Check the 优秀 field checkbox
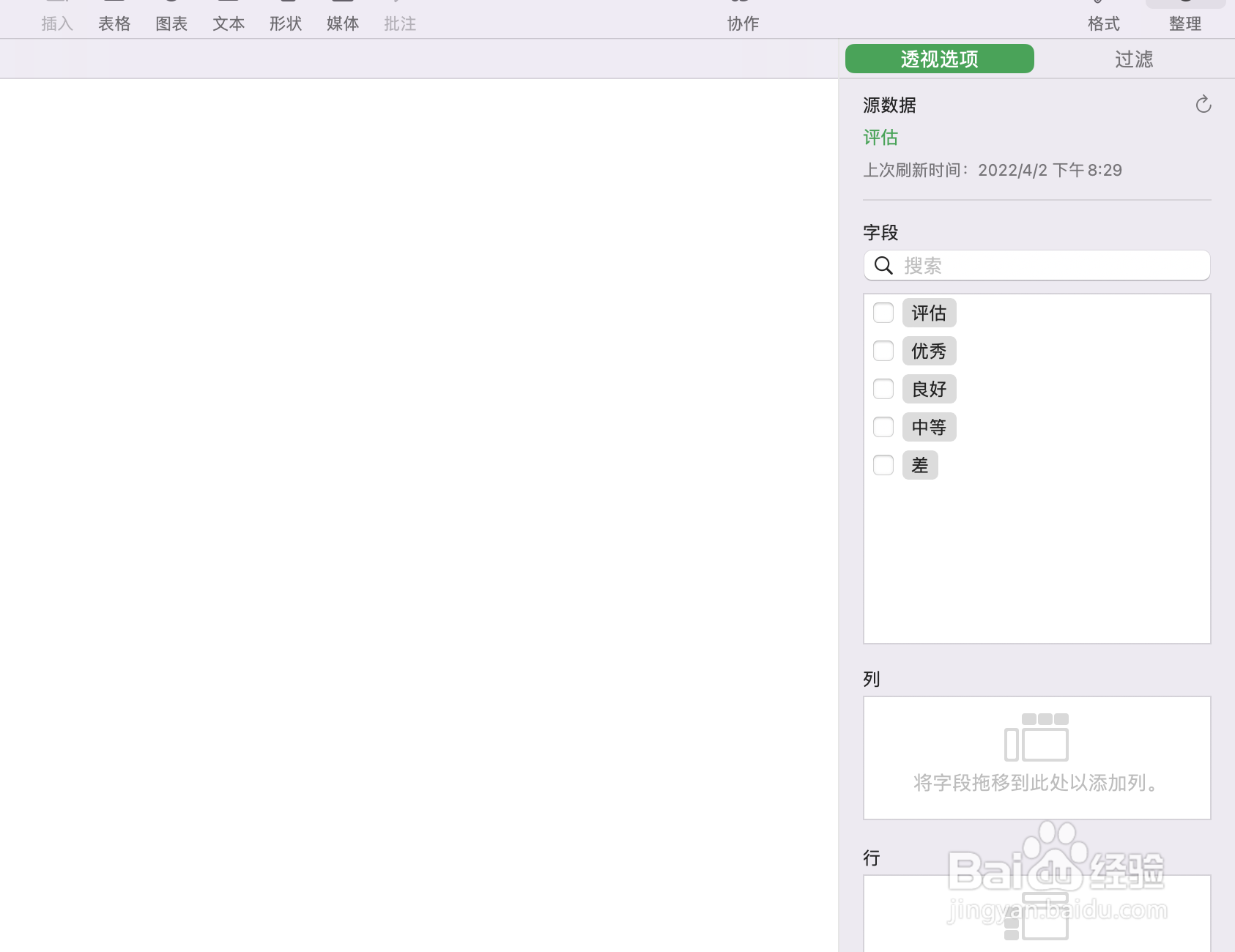This screenshot has height=952, width=1235. pyautogui.click(x=883, y=351)
